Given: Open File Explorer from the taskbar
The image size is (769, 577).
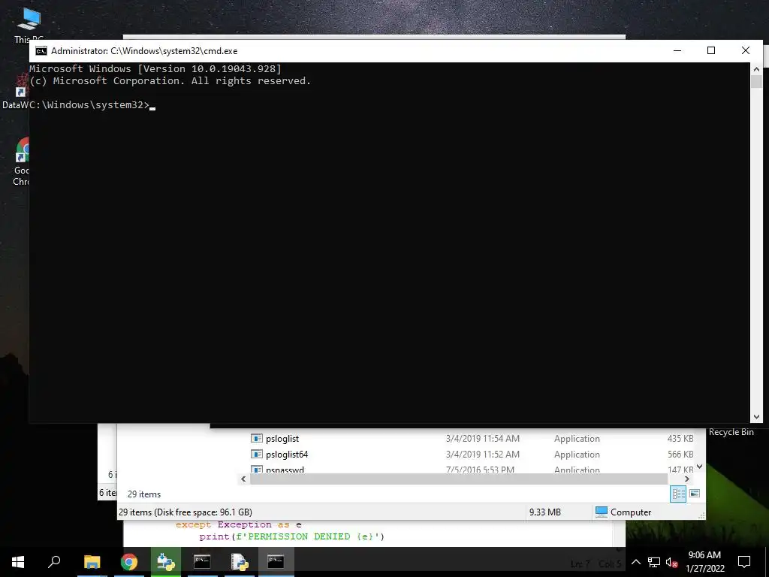Looking at the screenshot, I should 92,562.
